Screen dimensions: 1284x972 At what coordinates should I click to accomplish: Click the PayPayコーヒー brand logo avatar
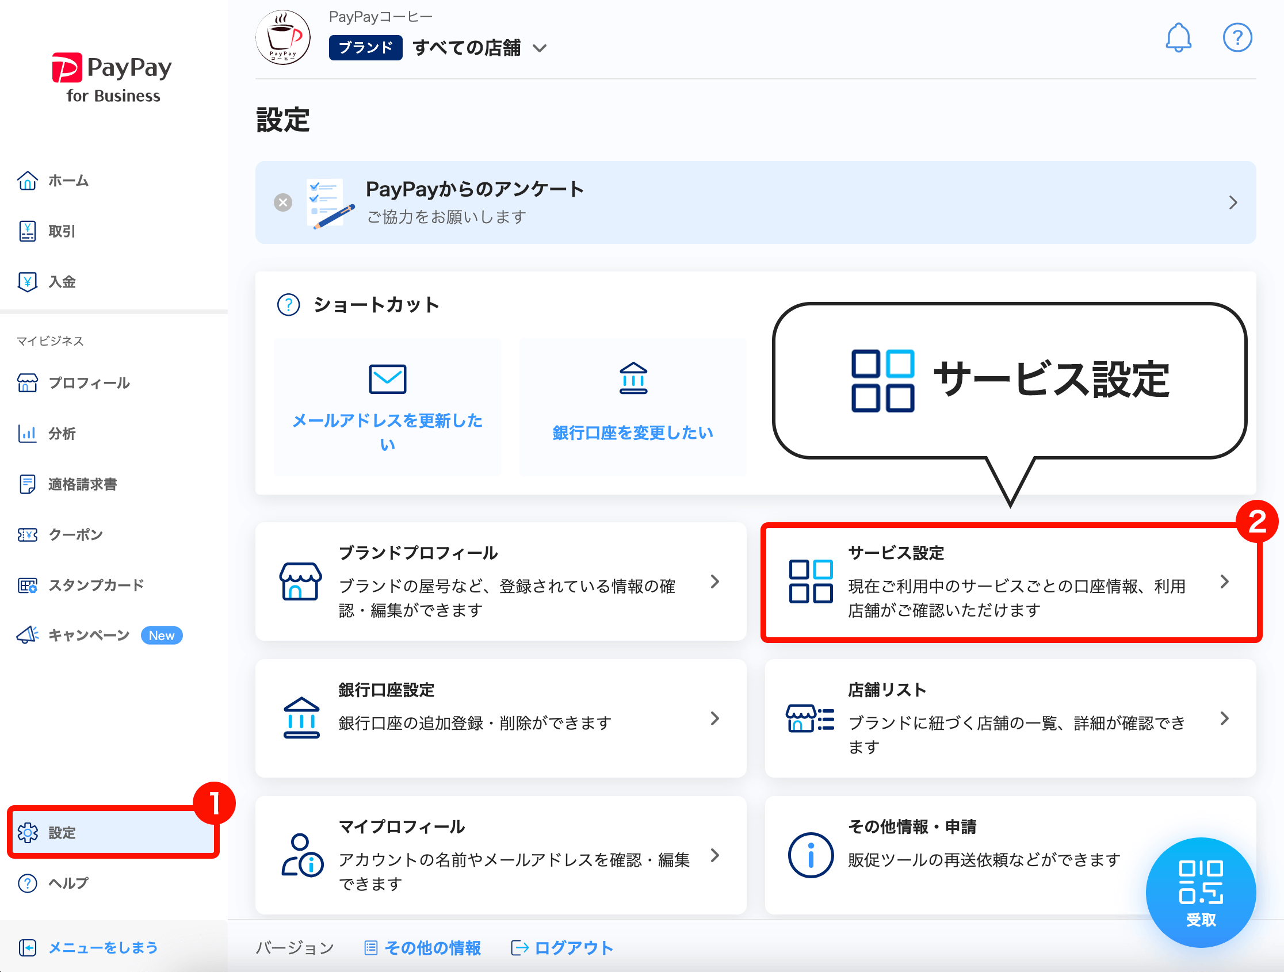[282, 38]
